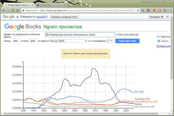Screen dimensions: 174x116
Task: Click the Борис Майоров profile button
Action: 148,2
